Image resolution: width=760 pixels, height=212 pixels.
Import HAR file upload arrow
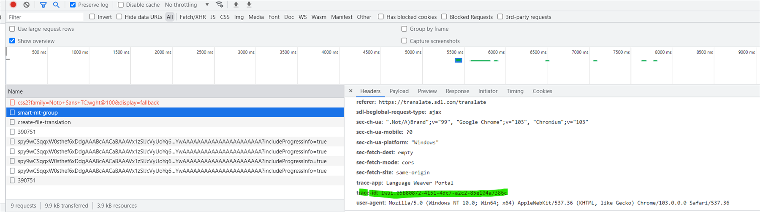[236, 5]
